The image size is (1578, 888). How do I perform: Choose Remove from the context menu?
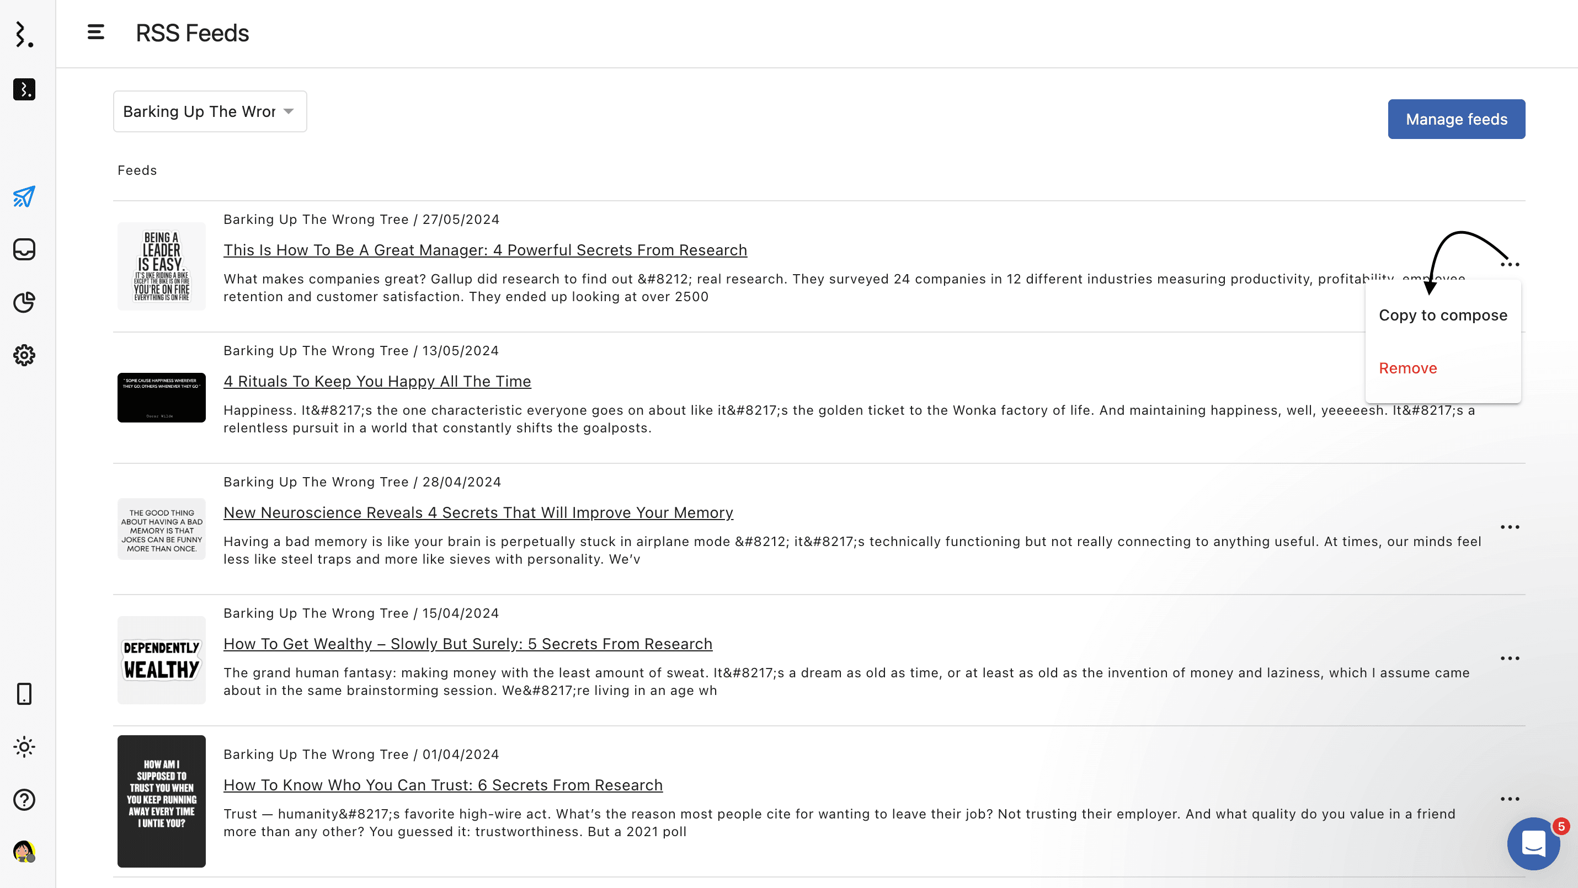[x=1408, y=368]
